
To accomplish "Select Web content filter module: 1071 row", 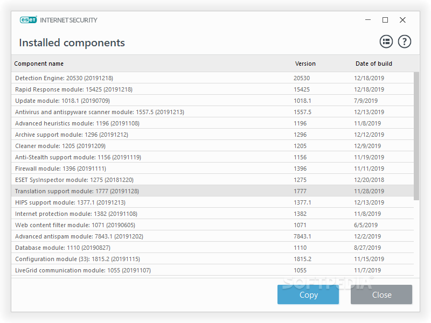I will point(212,225).
